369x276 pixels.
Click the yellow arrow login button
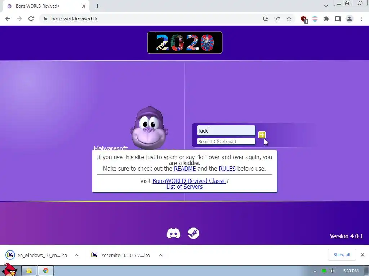[x=262, y=134]
